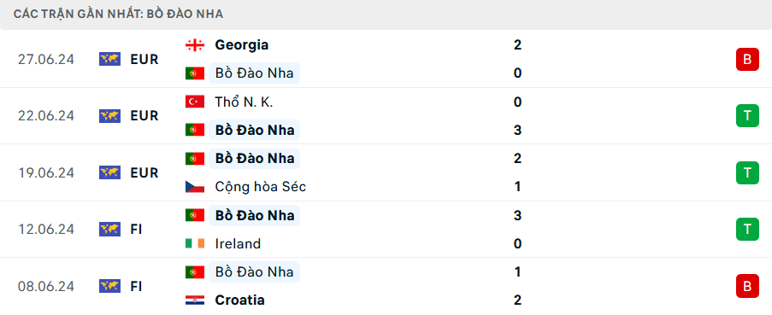Click the world map icon for 27.06.24 match
Screen dimensions: 772x315
pos(109,60)
